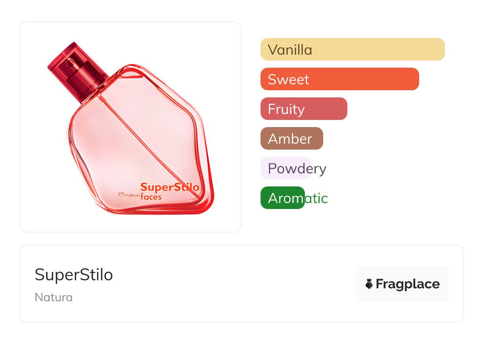The width and height of the screenshot is (483, 342).
Task: Click the spray nozzle inside the cap
Action: click(70, 63)
